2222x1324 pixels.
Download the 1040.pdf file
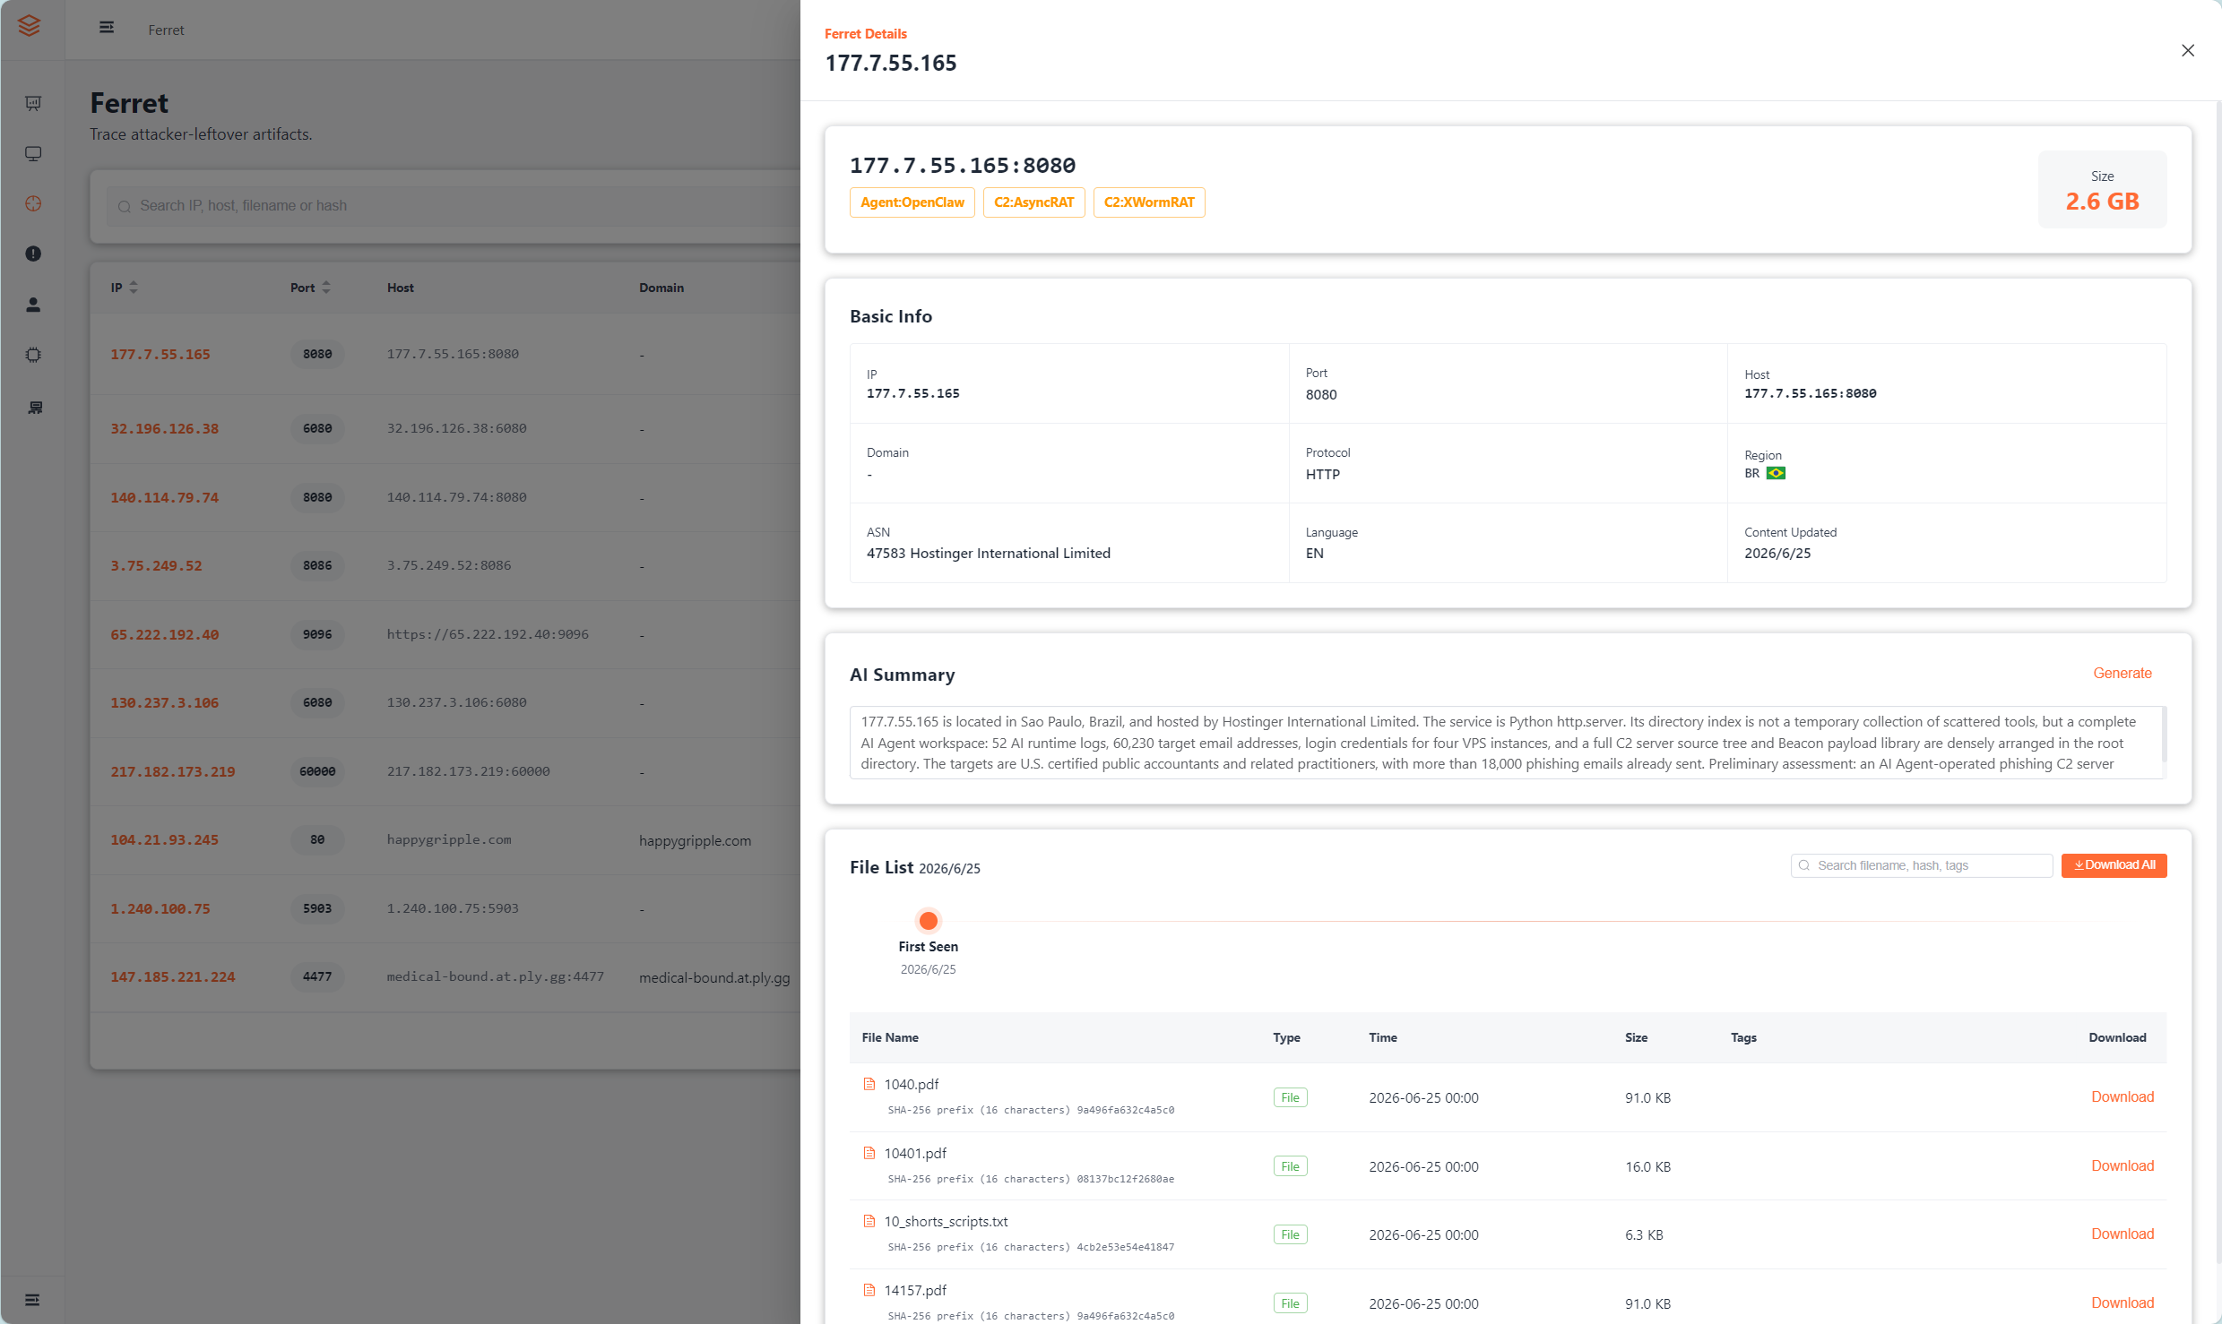point(2123,1097)
